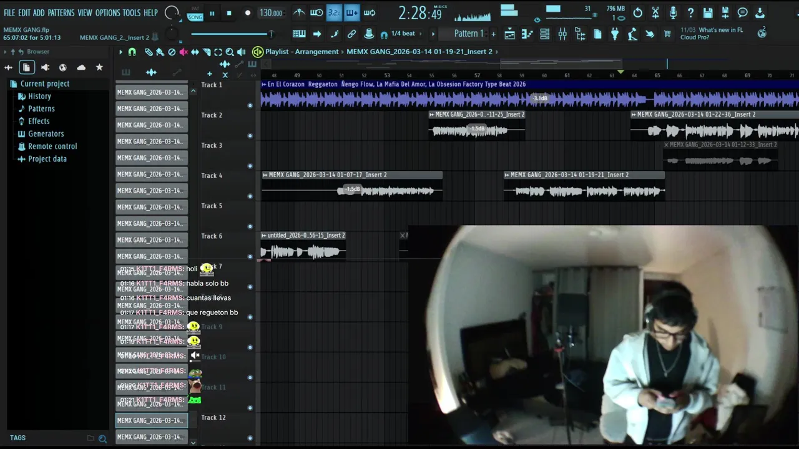The height and width of the screenshot is (449, 799).
Task: Open help question mark icon
Action: coord(690,13)
